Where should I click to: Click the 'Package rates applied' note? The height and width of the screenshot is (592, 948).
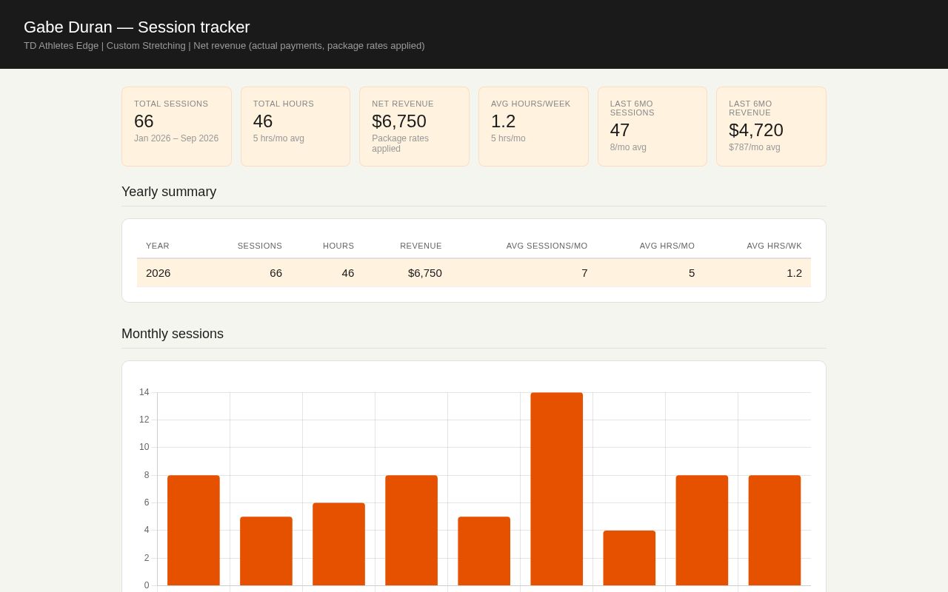click(400, 144)
